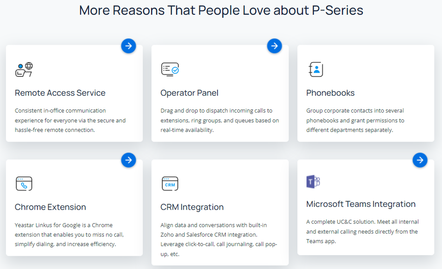The height and width of the screenshot is (269, 442).
Task: Click the Phonebooks heading
Action: [x=330, y=93]
